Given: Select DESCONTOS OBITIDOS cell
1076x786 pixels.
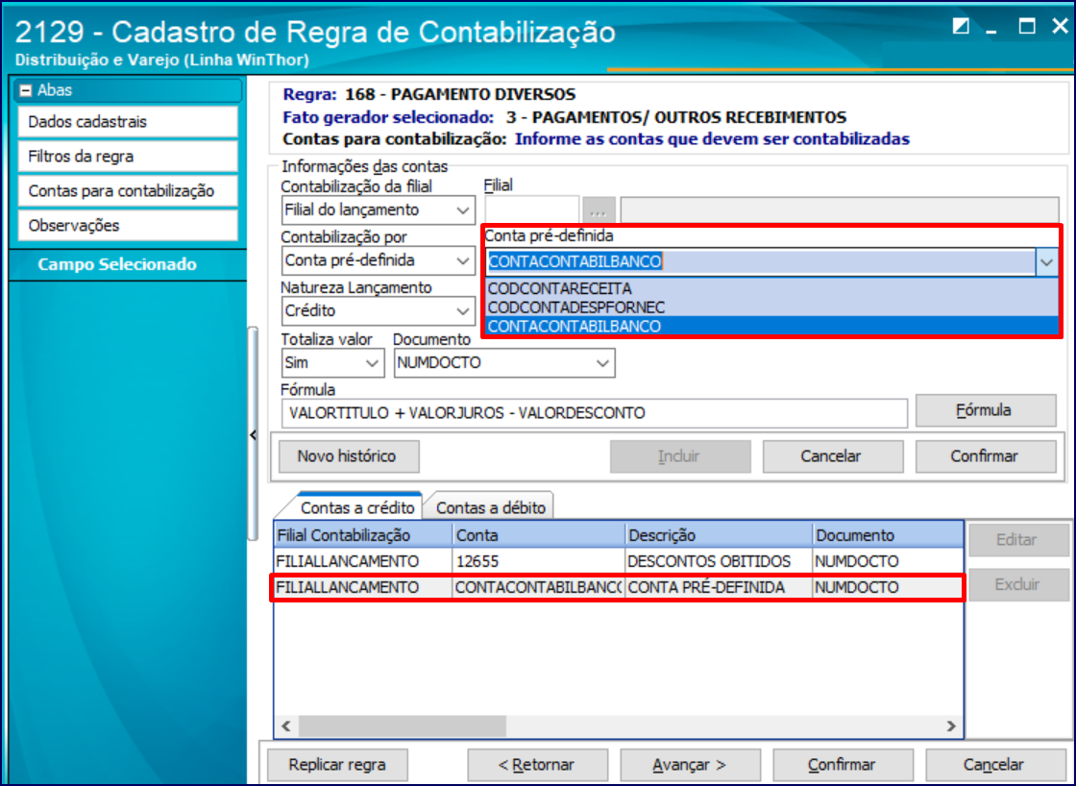Looking at the screenshot, I should [x=719, y=561].
